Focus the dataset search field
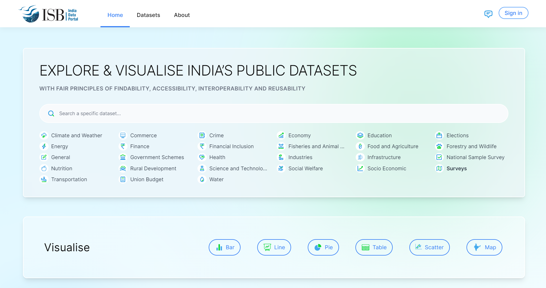The image size is (546, 288). click(x=274, y=113)
